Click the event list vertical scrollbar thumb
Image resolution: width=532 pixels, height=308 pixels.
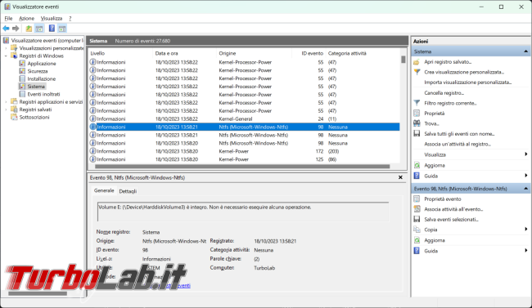tap(403, 60)
